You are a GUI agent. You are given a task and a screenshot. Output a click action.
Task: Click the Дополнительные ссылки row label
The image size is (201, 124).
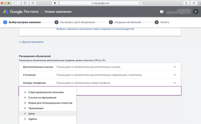pos(38,67)
